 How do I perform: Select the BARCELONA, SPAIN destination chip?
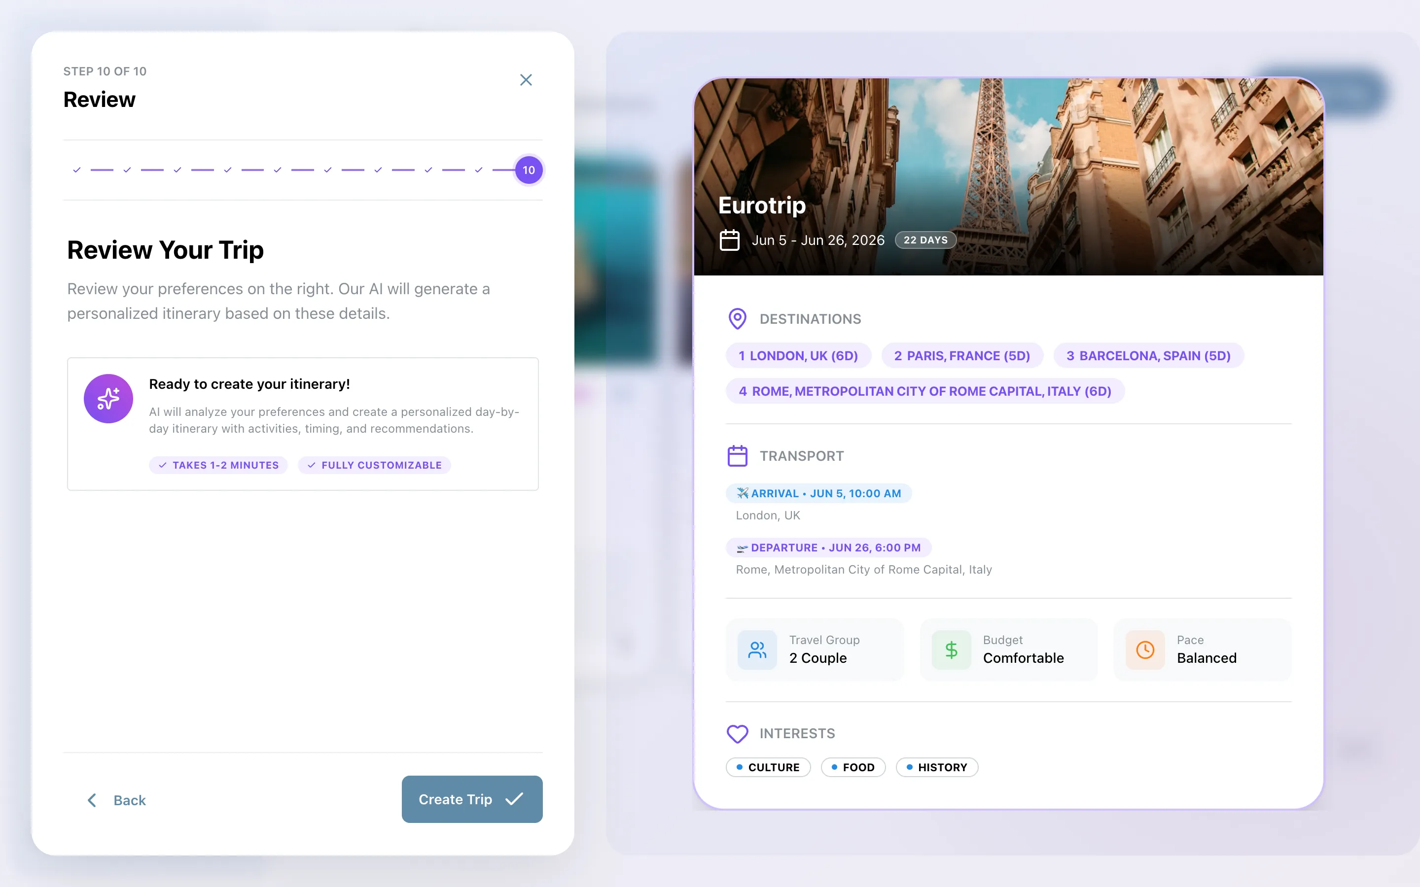point(1148,355)
